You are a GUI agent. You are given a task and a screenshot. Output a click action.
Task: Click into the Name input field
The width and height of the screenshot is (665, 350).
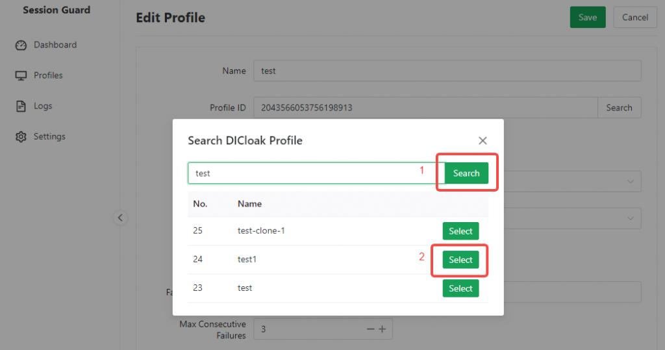pos(447,71)
